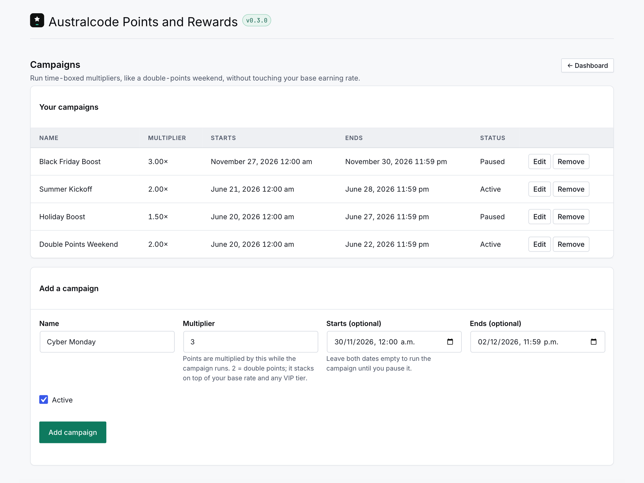The height and width of the screenshot is (483, 644).
Task: Focus the Multiplier input field
Action: tap(250, 342)
